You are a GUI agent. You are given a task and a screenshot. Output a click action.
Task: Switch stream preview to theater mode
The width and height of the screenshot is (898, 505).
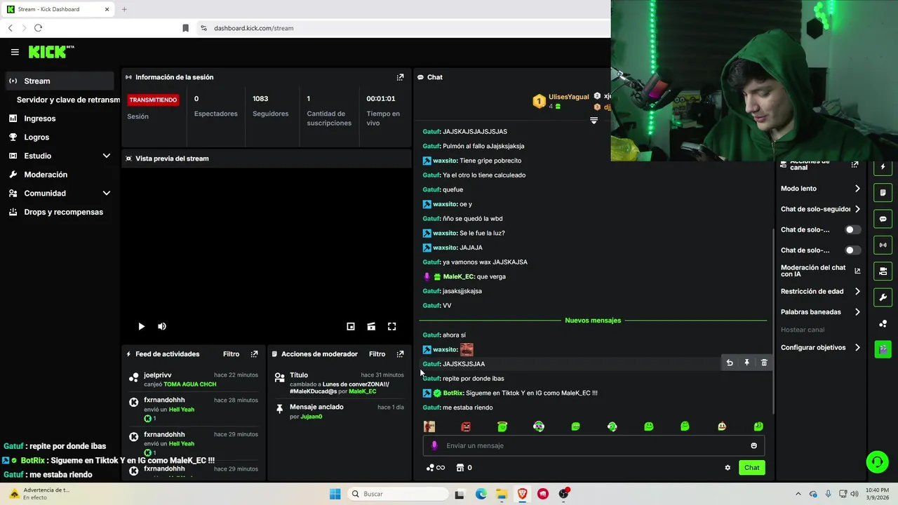371,326
